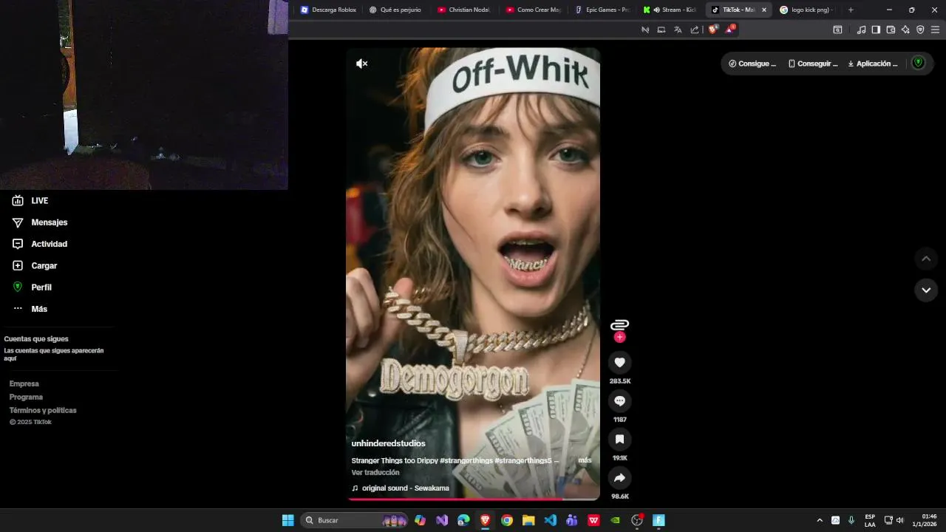The image size is (946, 532).
Task: Save the video with the bookmark icon
Action: 619,439
